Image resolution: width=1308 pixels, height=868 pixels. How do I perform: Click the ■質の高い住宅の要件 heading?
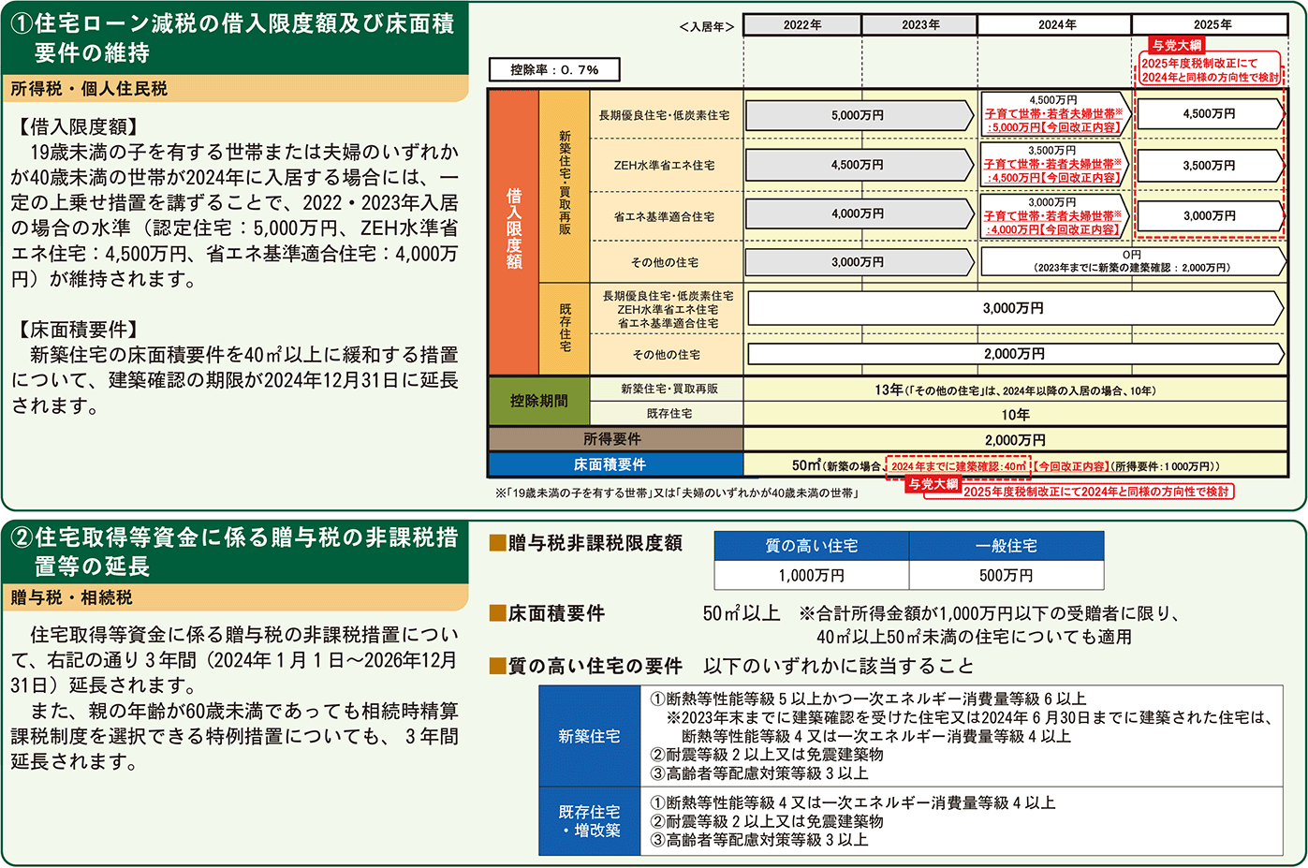(586, 666)
